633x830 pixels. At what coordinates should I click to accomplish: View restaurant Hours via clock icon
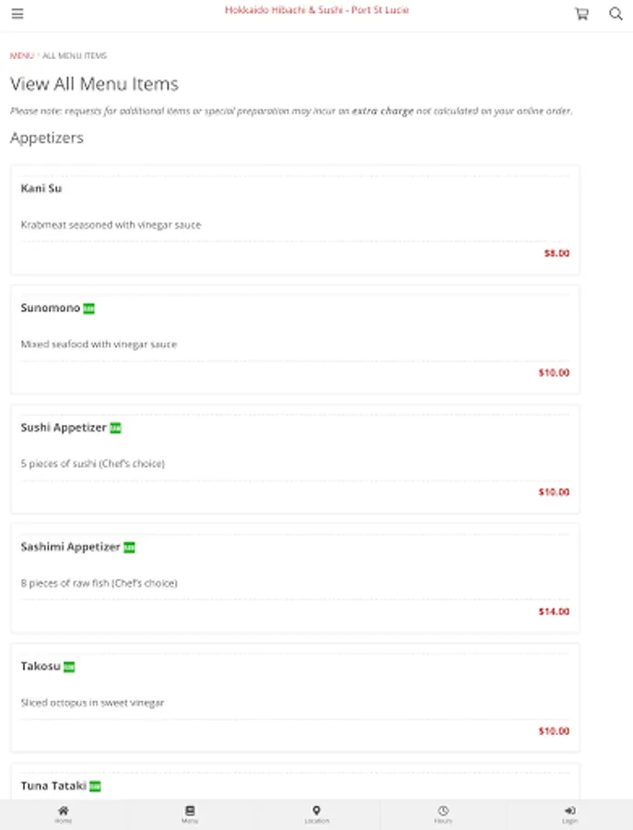[443, 814]
